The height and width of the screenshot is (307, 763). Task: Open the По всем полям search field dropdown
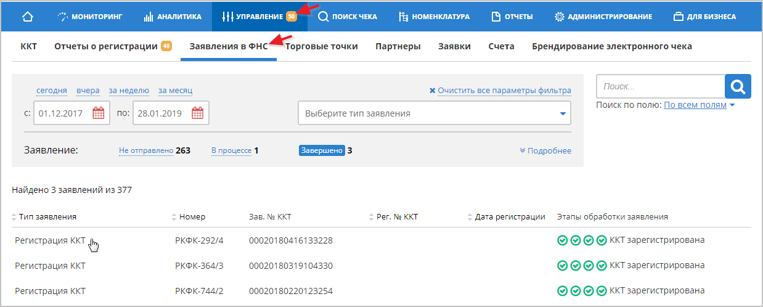click(x=699, y=105)
